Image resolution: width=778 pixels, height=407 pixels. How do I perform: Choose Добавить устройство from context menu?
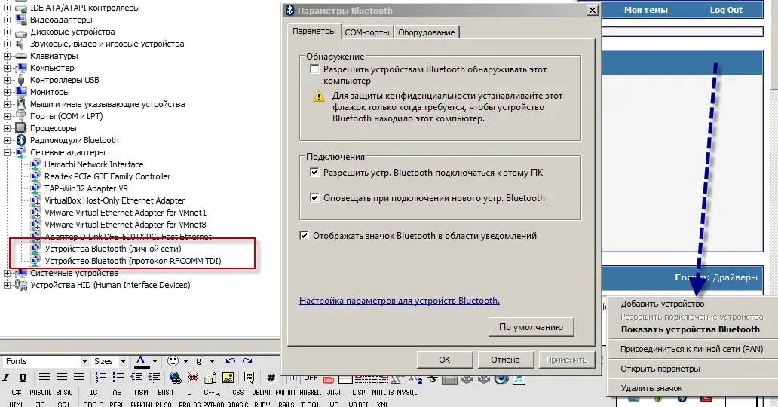tap(663, 304)
